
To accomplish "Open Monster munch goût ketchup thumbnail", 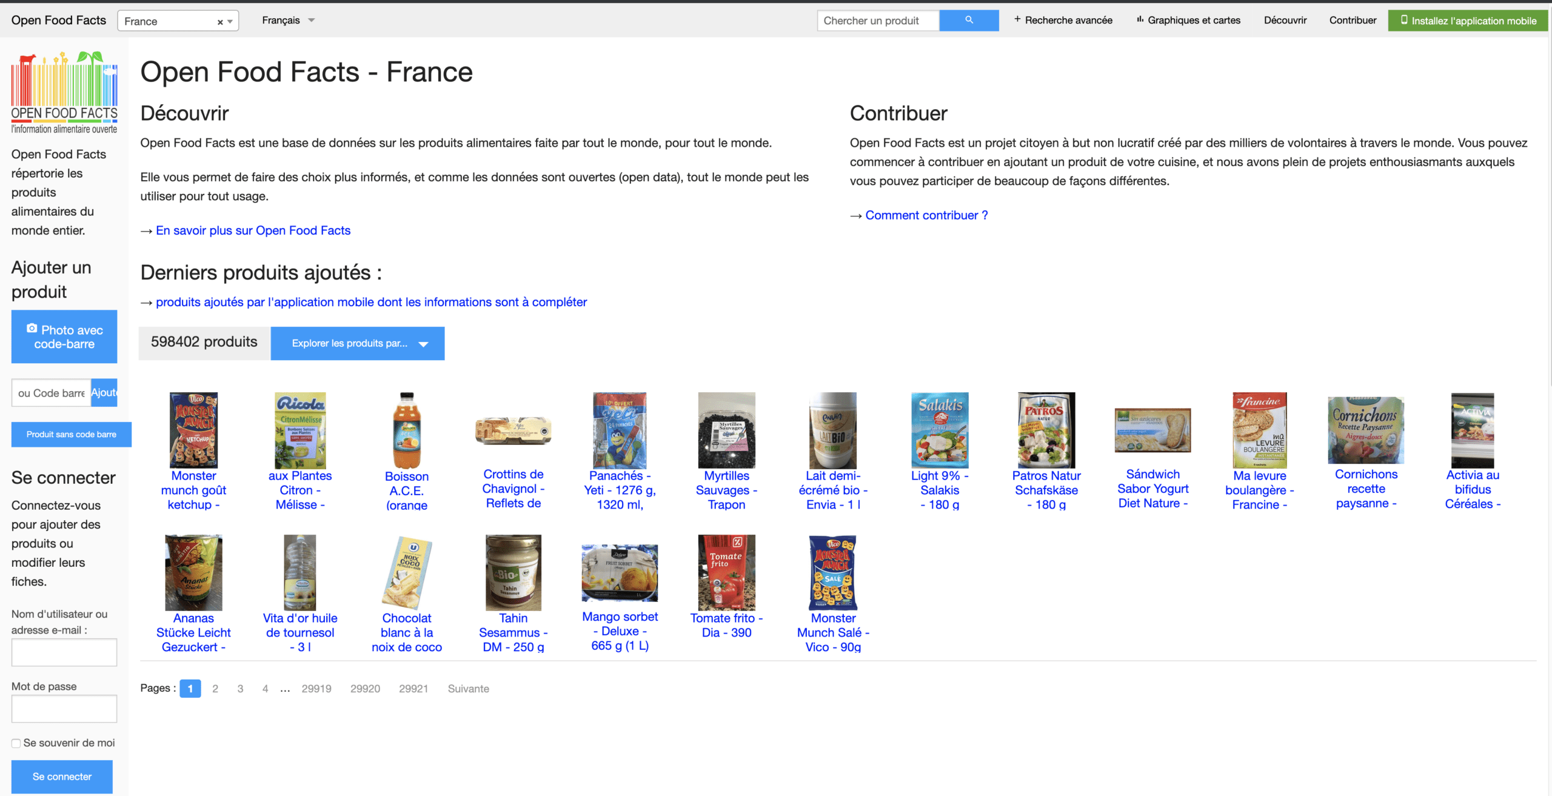I will [x=193, y=430].
